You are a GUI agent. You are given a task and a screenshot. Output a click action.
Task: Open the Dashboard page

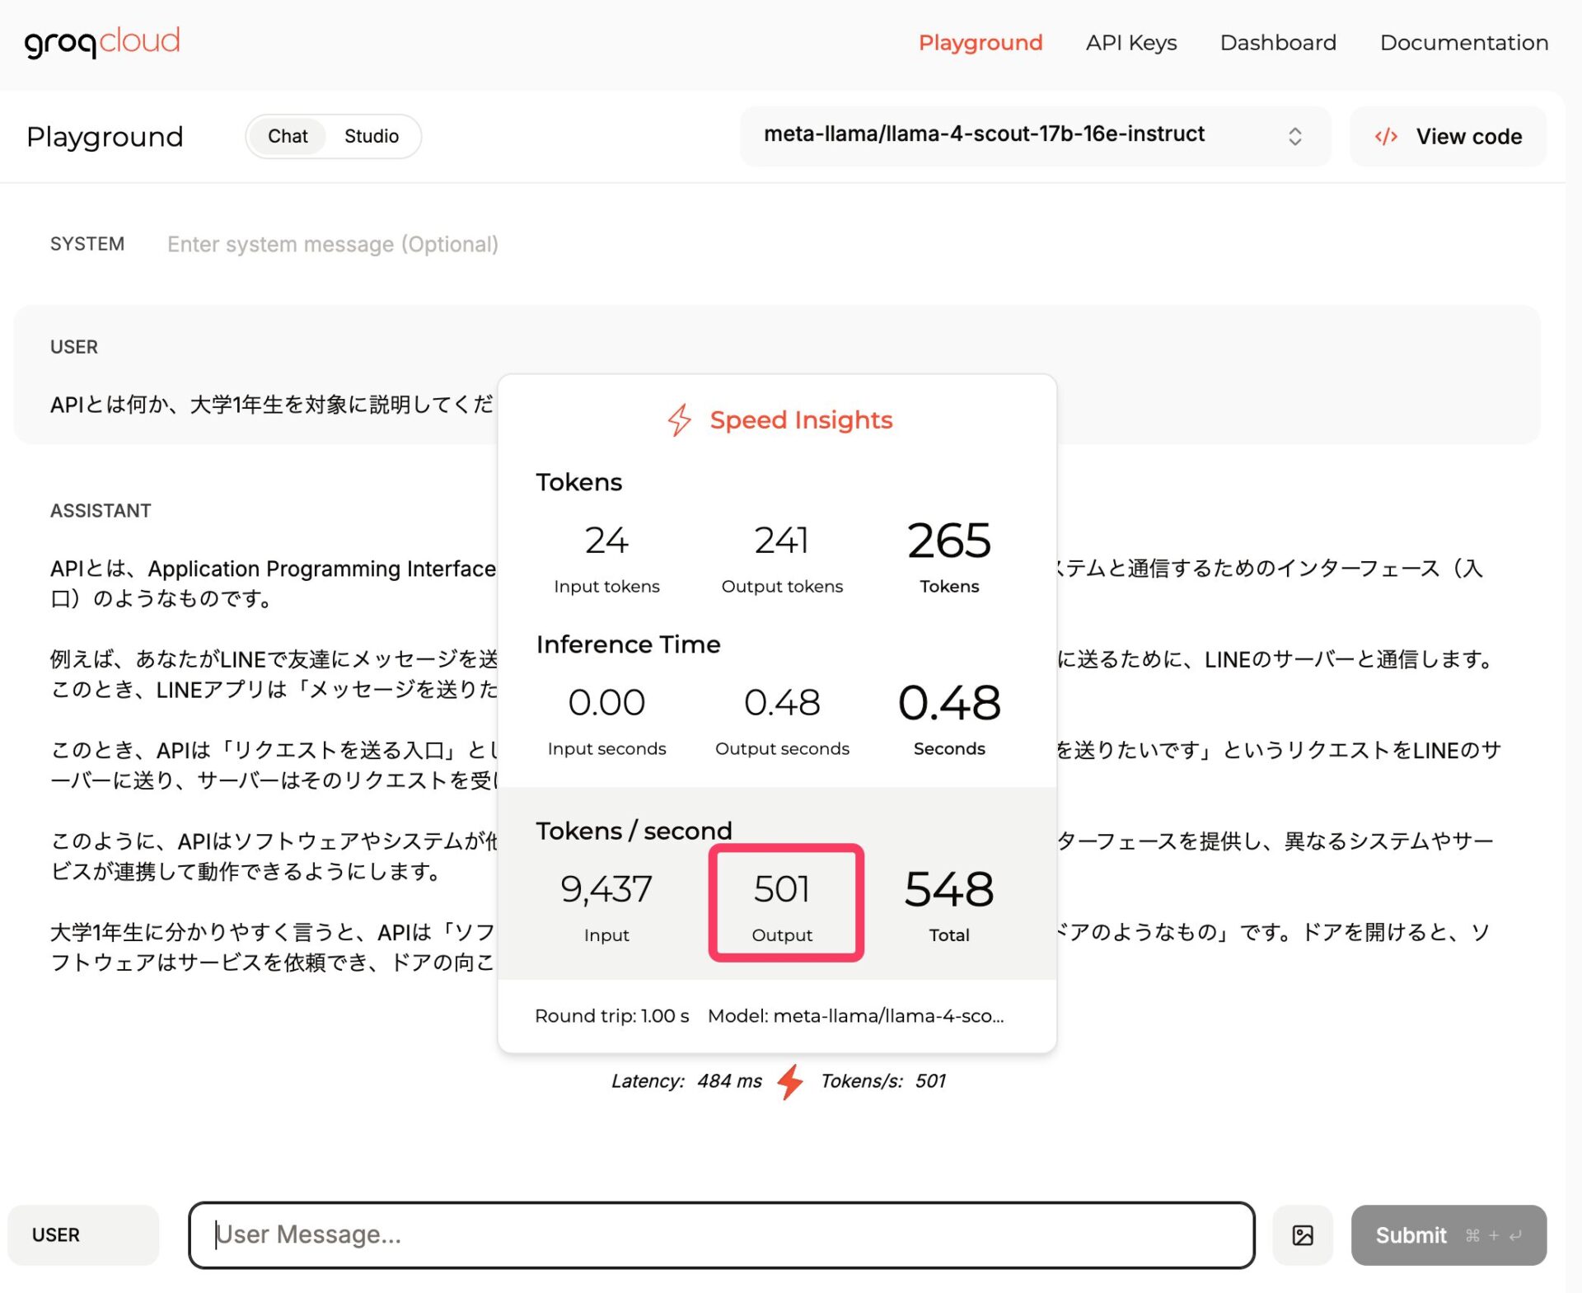(1277, 43)
